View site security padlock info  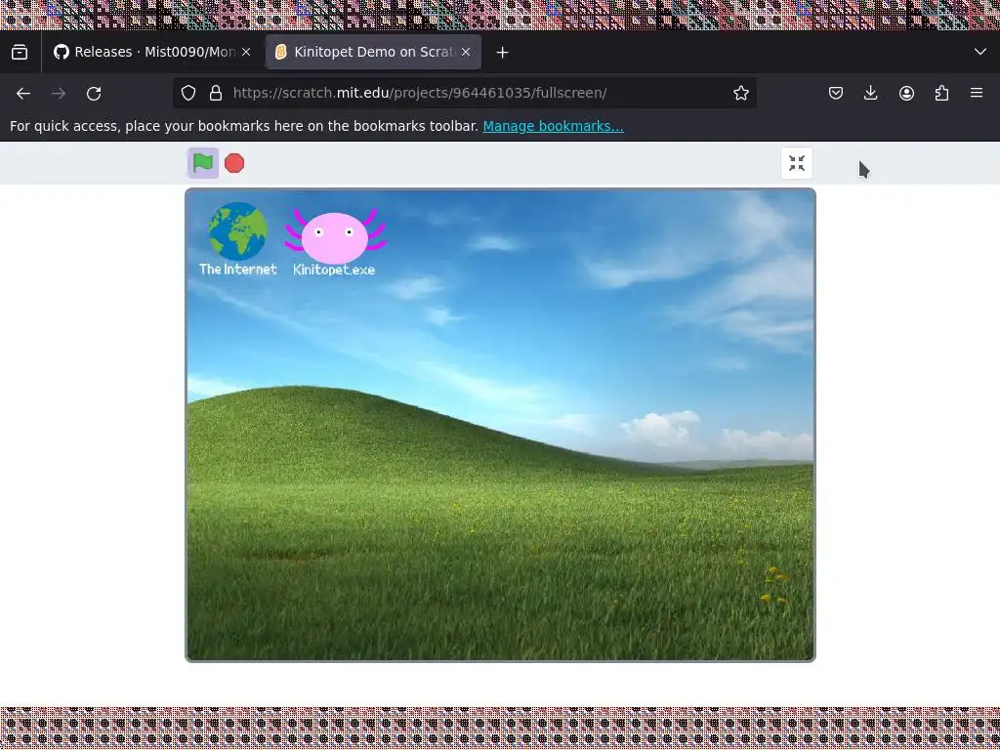click(216, 93)
